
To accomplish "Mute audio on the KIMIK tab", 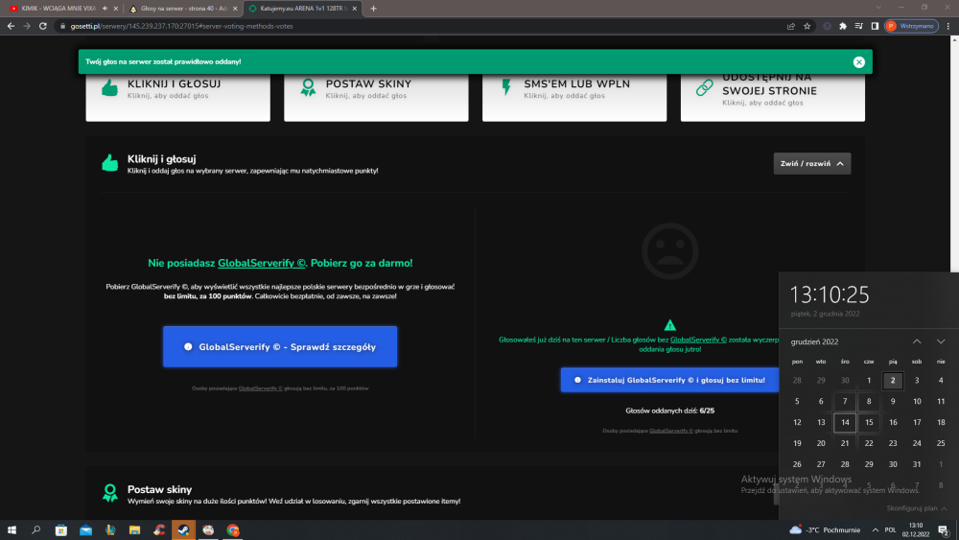I will coord(105,9).
